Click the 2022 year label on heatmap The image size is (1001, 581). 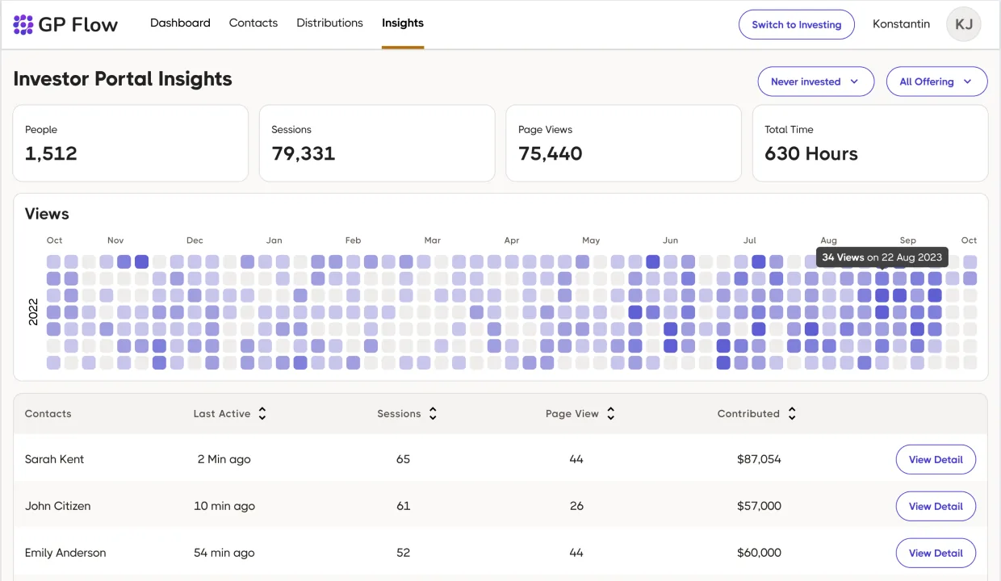pos(33,311)
